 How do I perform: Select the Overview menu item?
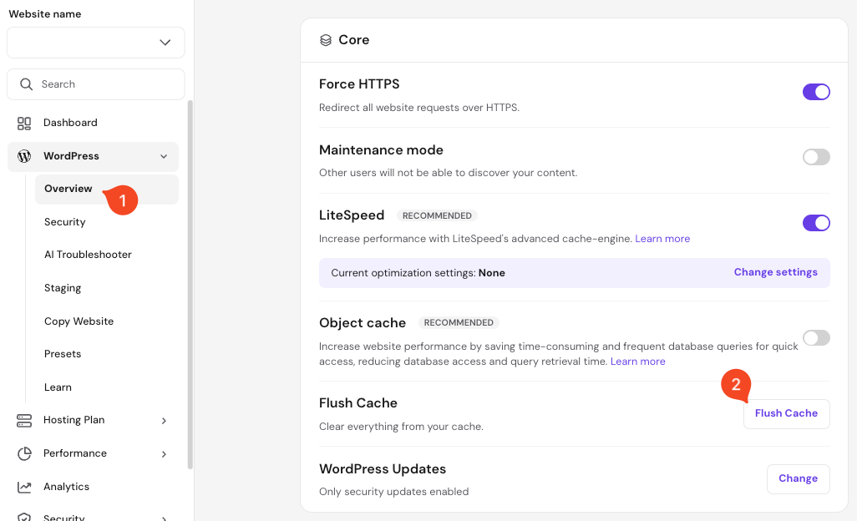(107, 189)
